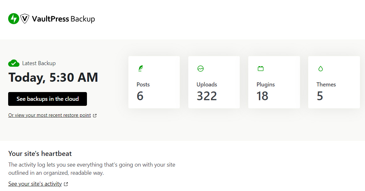365x191 pixels.
Task: Select the Posts stats card
Action: tap(154, 82)
